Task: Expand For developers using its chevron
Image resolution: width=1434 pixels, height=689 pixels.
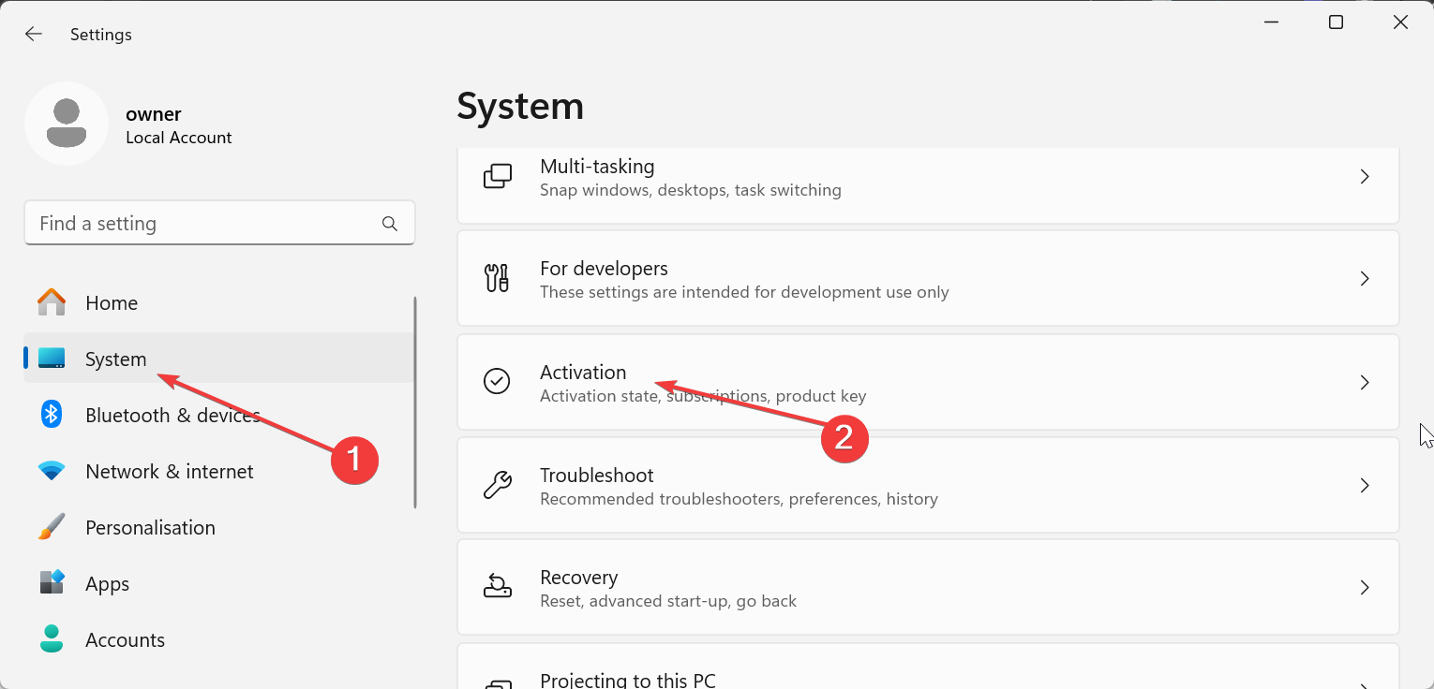Action: point(1365,279)
